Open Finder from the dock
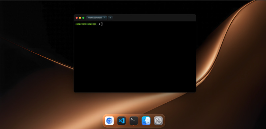The height and width of the screenshot is (129, 266). click(x=146, y=121)
